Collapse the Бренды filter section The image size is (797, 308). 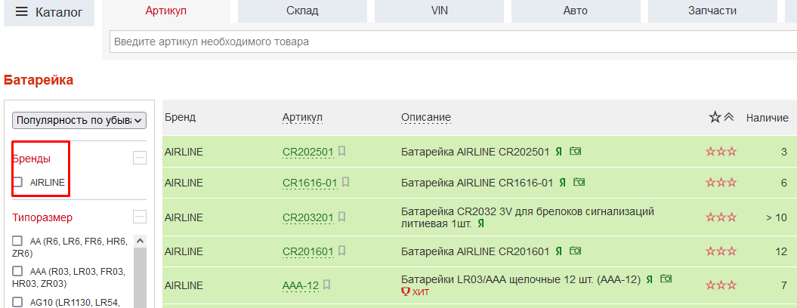tap(139, 158)
